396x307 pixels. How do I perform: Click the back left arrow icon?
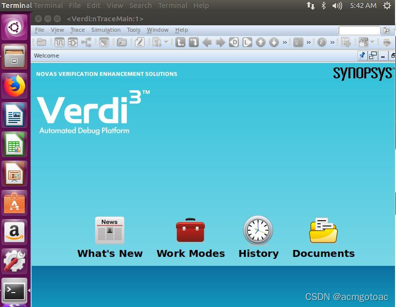coord(207,42)
